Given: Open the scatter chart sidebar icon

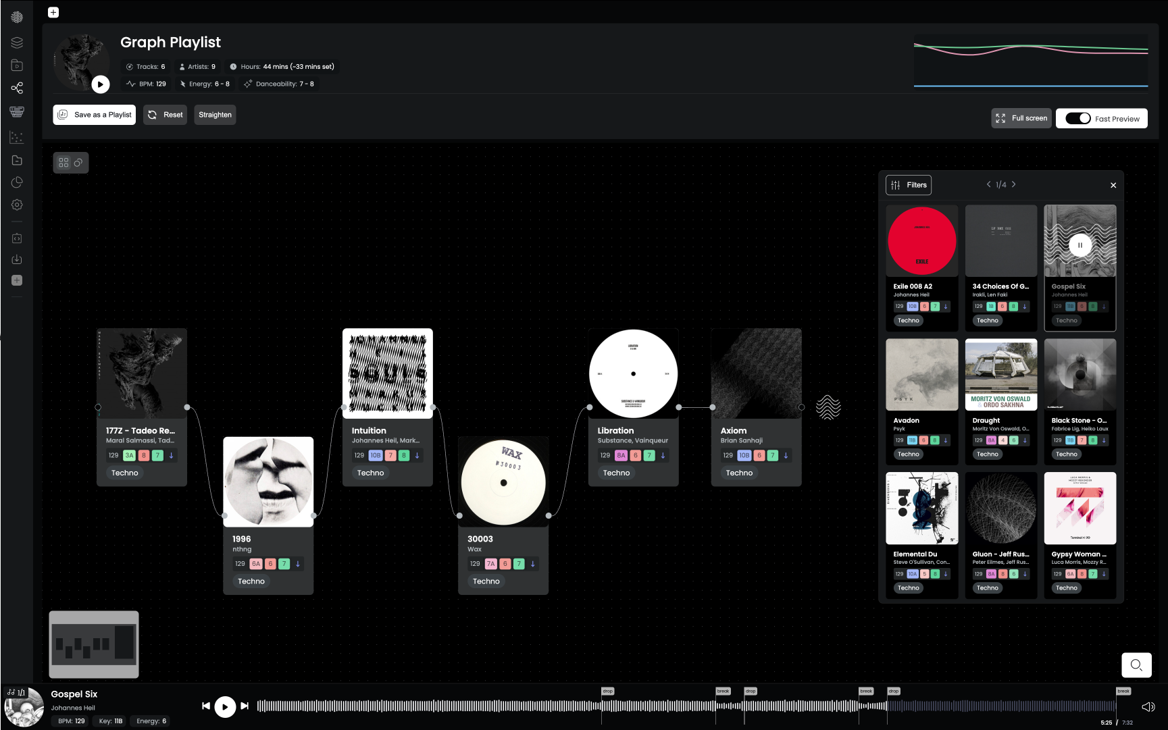Looking at the screenshot, I should pyautogui.click(x=17, y=137).
